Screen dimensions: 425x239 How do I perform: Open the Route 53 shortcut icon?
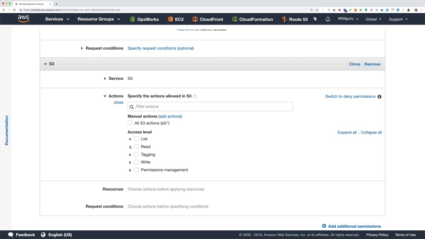[284, 19]
